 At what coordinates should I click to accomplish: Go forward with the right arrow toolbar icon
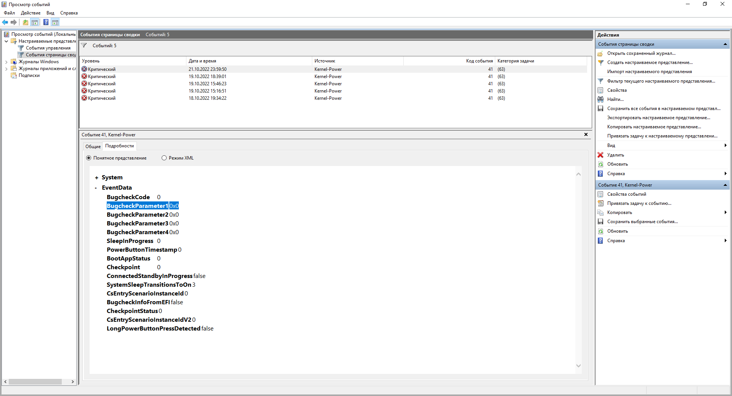(x=14, y=22)
